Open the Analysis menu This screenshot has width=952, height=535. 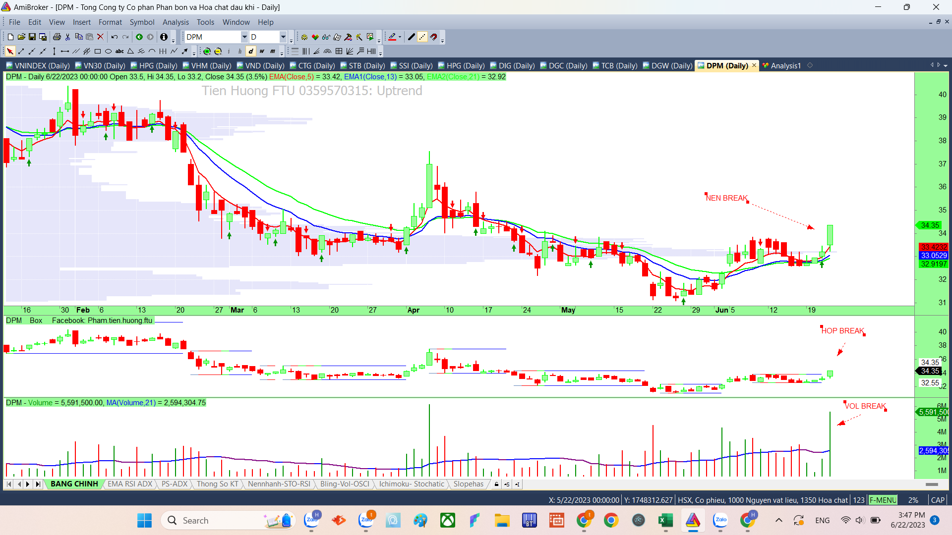pyautogui.click(x=176, y=22)
